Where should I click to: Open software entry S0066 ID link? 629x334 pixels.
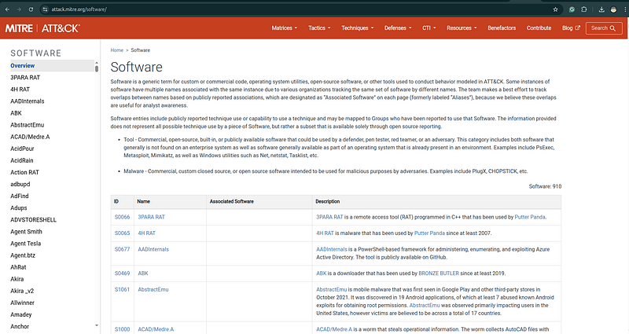click(x=123, y=217)
